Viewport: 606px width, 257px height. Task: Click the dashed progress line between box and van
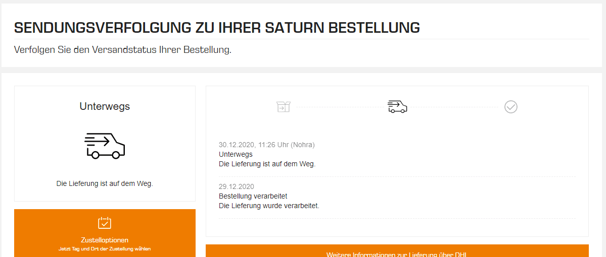[339, 107]
